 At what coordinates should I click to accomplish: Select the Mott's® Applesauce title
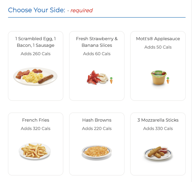pos(158,39)
